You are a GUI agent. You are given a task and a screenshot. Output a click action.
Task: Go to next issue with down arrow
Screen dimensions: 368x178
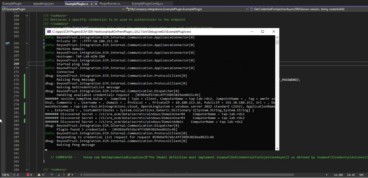click(x=59, y=175)
